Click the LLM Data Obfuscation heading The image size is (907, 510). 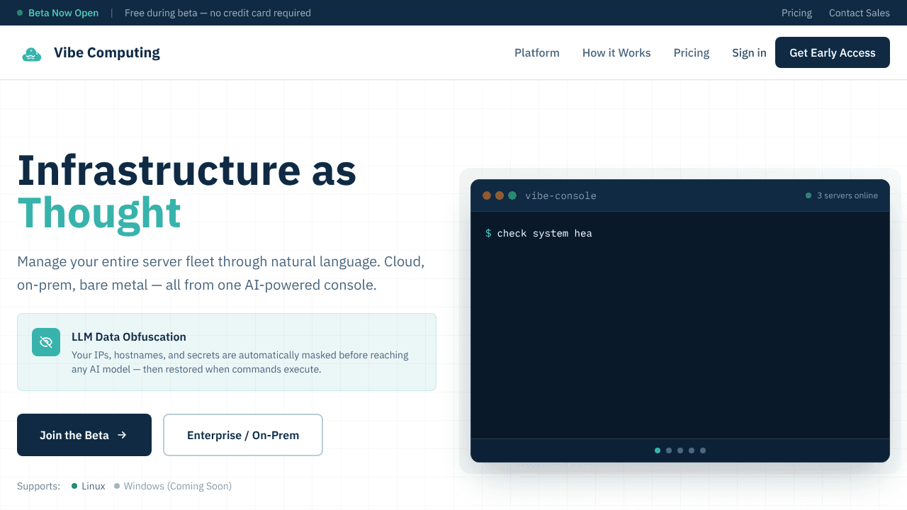coord(129,337)
